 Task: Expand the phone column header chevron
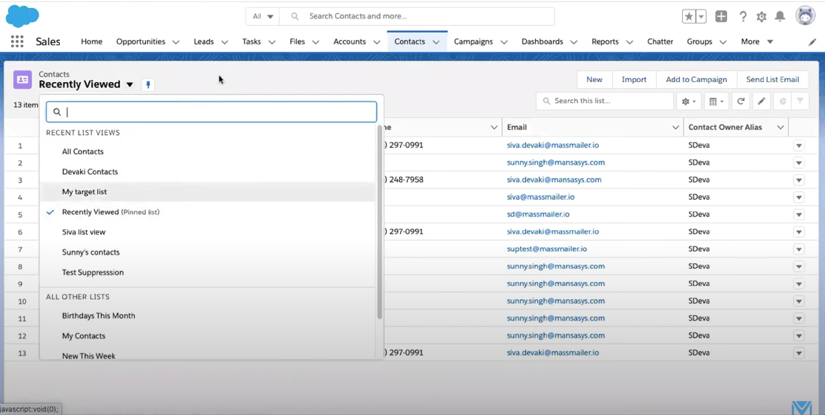pos(494,127)
